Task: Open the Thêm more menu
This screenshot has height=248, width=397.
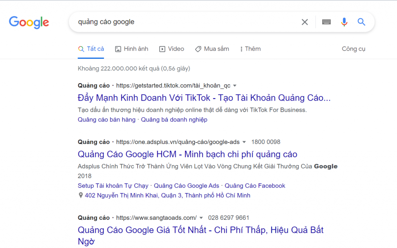Action: click(x=250, y=49)
